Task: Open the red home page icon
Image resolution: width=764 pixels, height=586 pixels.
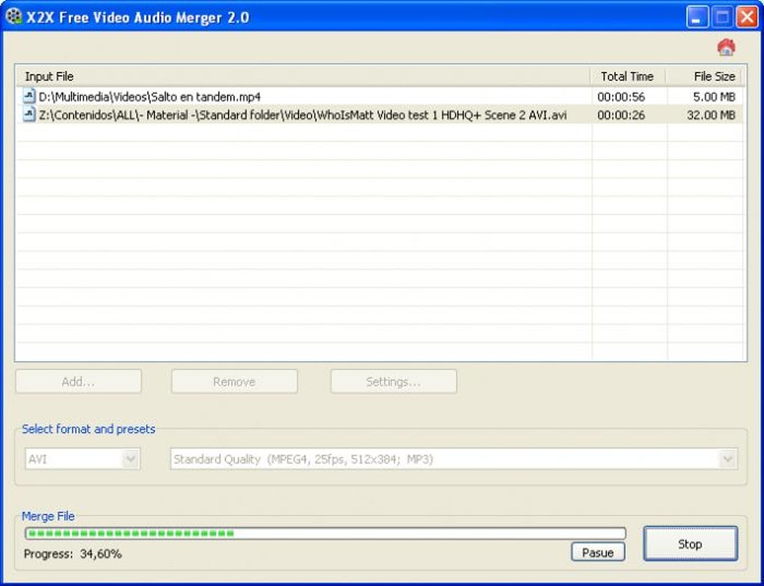Action: 726,46
